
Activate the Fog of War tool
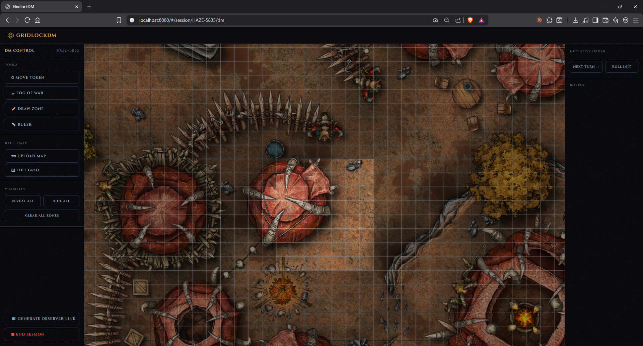[42, 93]
